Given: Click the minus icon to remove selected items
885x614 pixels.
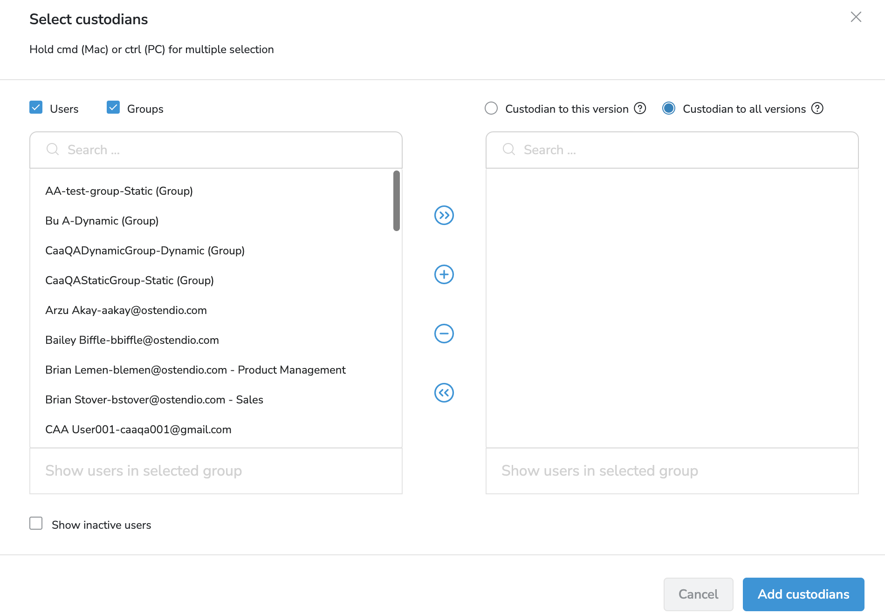Looking at the screenshot, I should [x=444, y=334].
